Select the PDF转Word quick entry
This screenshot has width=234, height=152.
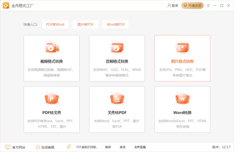55,25
